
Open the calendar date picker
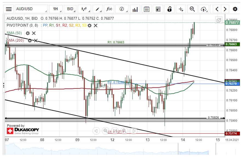[147, 9]
